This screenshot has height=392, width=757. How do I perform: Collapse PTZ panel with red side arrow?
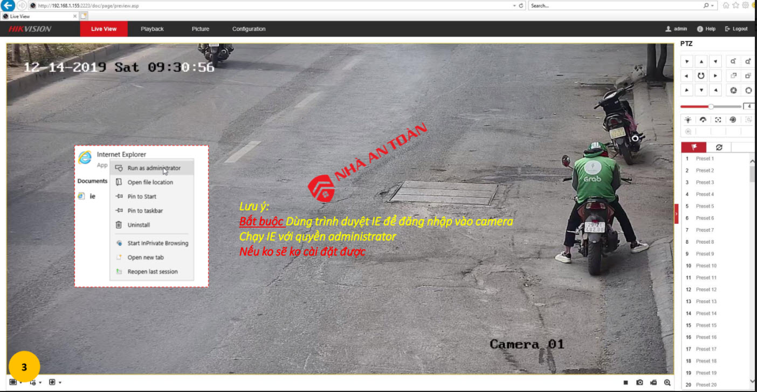tap(676, 214)
